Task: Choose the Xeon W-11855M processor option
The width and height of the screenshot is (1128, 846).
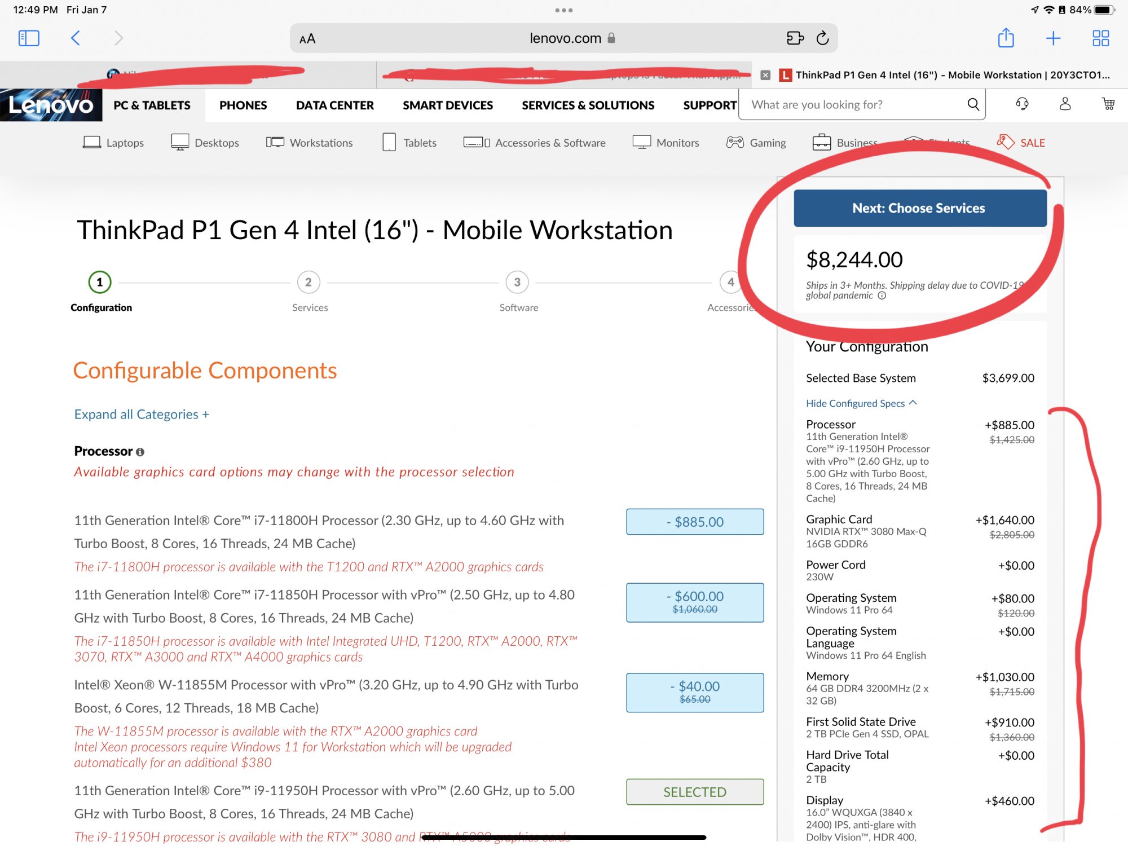Action: [x=695, y=692]
